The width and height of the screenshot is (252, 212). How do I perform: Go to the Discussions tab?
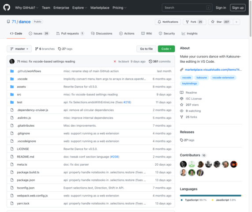102,34
